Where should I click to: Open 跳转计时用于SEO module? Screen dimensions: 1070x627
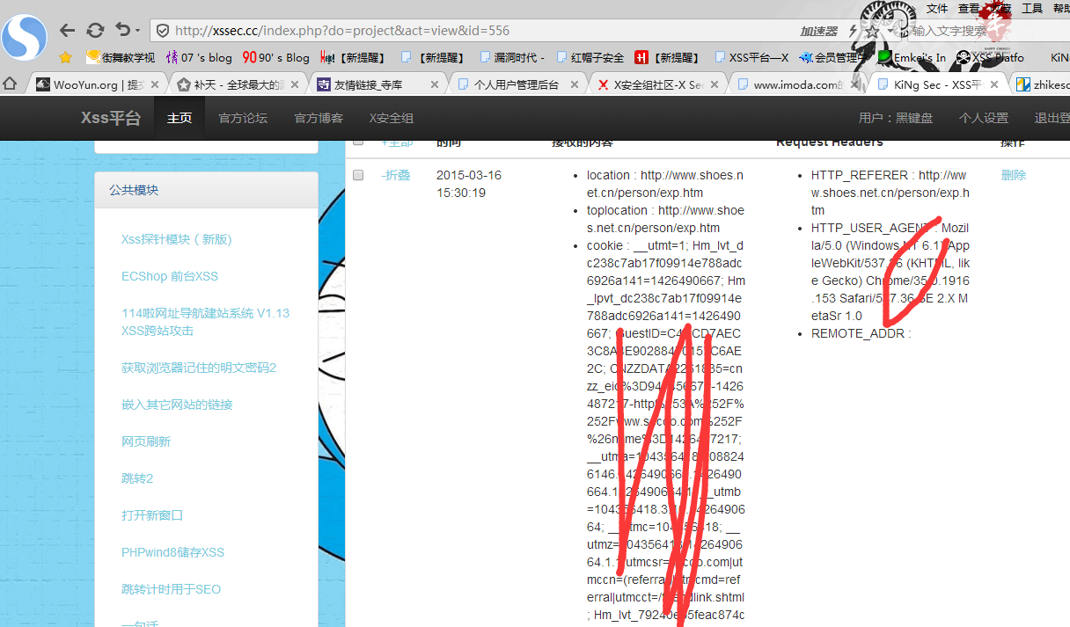pos(172,589)
